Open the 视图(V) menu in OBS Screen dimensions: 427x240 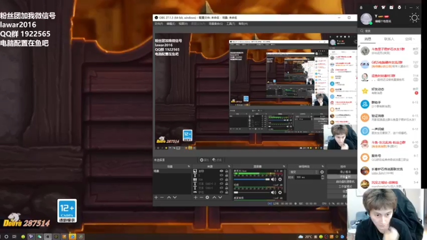coord(183,23)
